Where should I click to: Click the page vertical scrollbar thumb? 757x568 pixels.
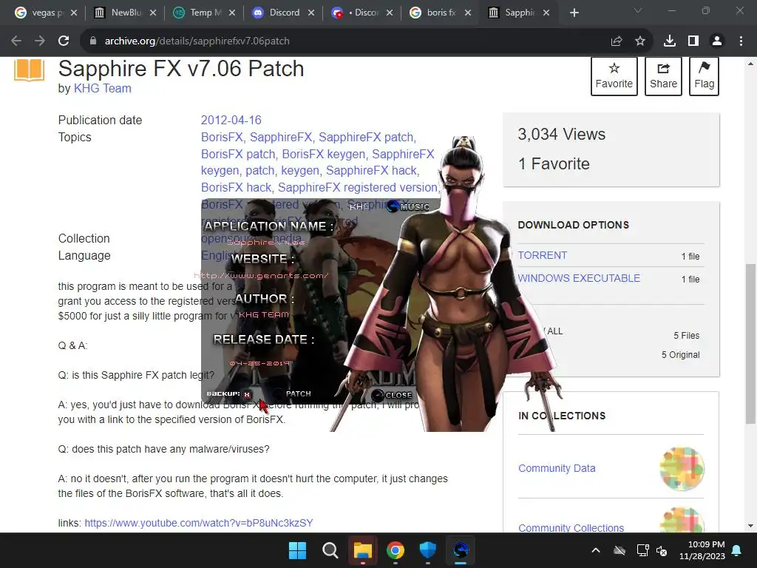click(750, 343)
